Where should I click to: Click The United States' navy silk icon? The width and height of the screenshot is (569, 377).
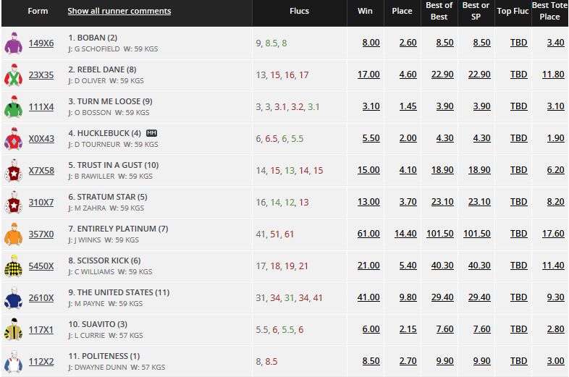coord(12,298)
